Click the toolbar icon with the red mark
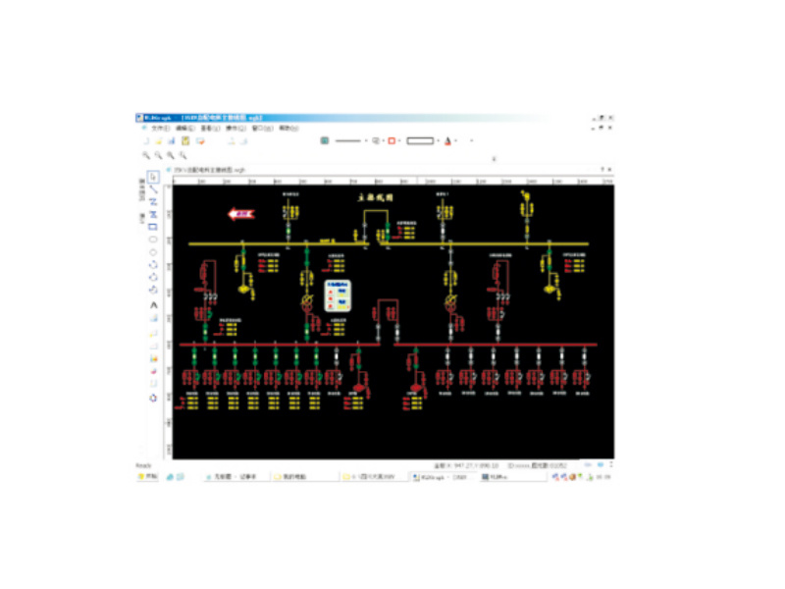Image resolution: width=785 pixels, height=589 pixels. [200, 141]
